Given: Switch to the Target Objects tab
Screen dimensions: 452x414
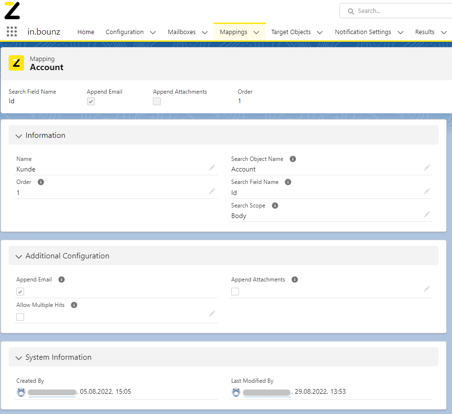Looking at the screenshot, I should pyautogui.click(x=290, y=32).
